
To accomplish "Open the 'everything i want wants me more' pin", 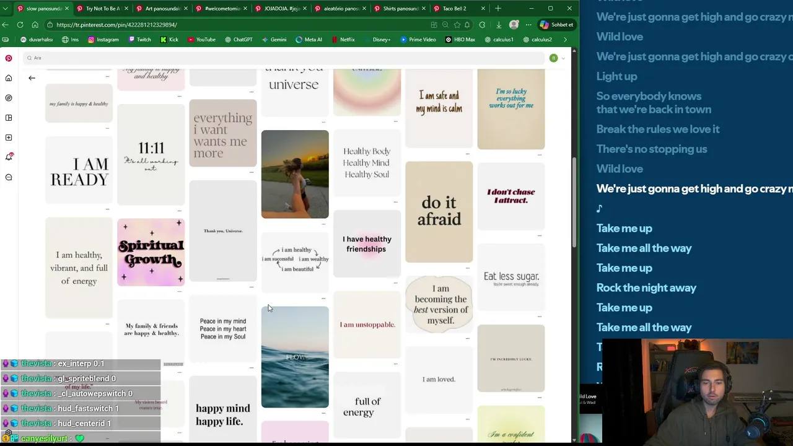I will (222, 133).
